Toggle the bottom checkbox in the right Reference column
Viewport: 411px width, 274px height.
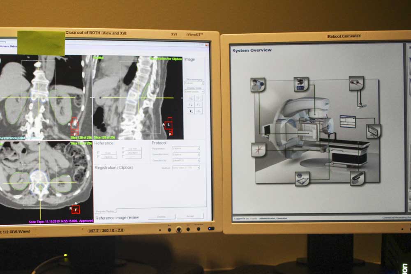pos(123,157)
